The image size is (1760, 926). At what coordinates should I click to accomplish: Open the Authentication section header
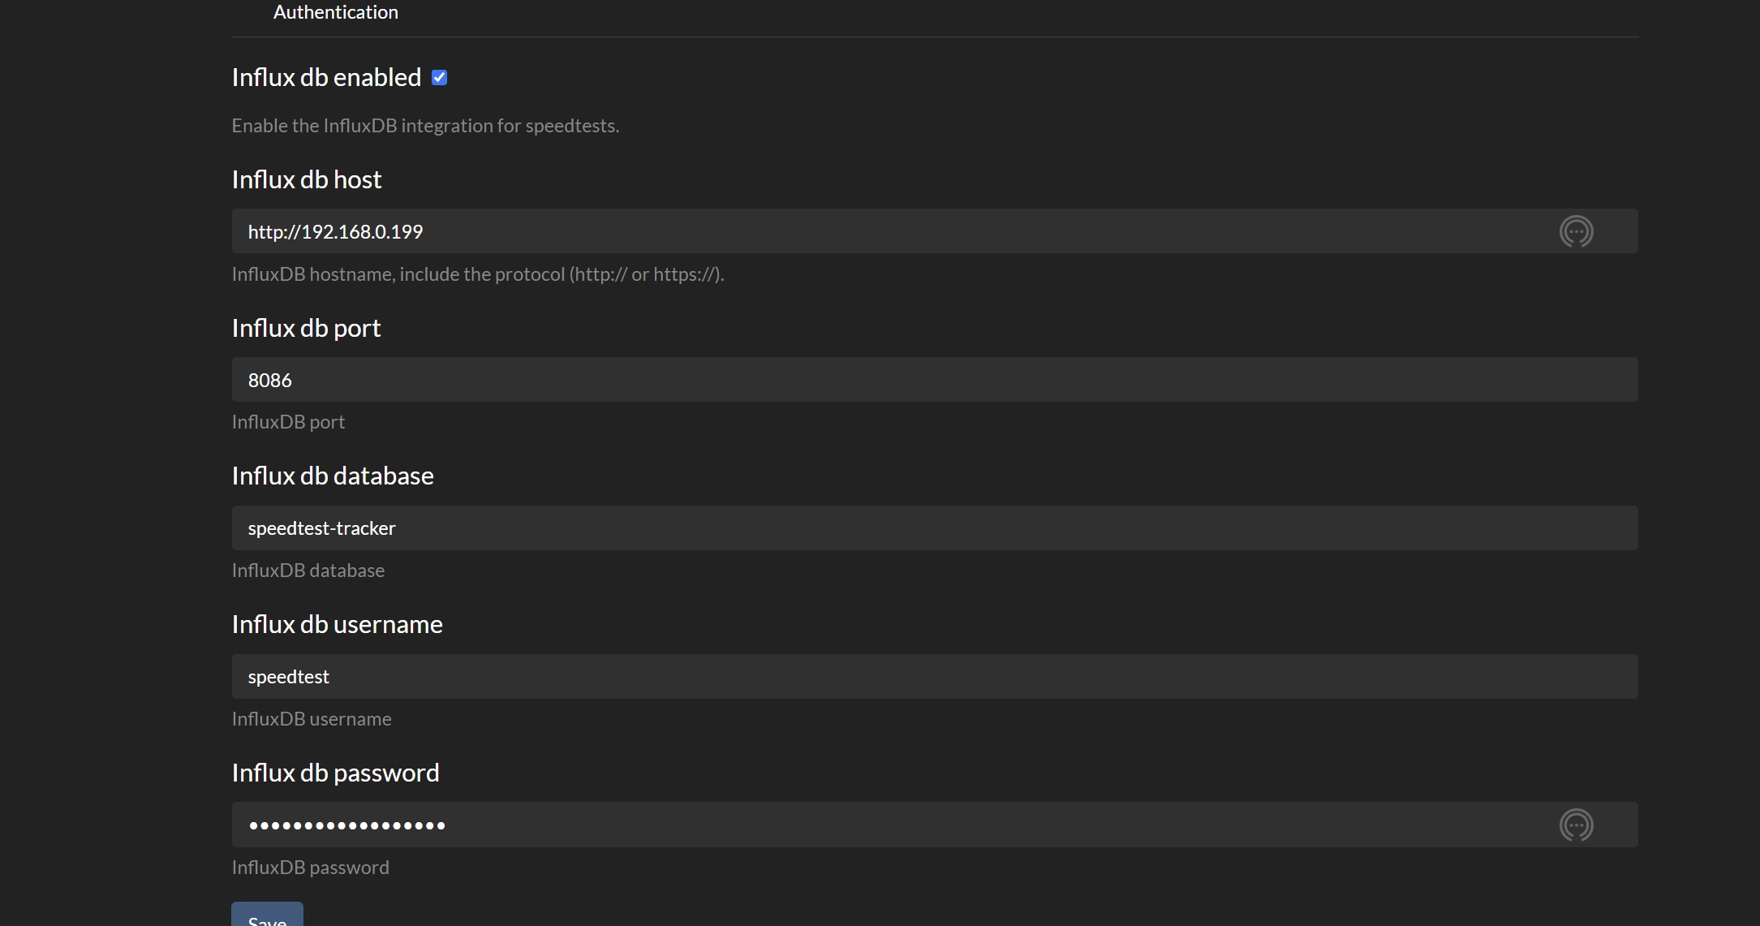tap(335, 12)
